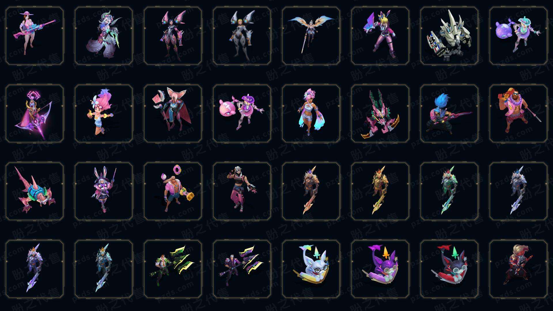Select the gold armored chroma variant
553x311 pixels.
click(380, 191)
